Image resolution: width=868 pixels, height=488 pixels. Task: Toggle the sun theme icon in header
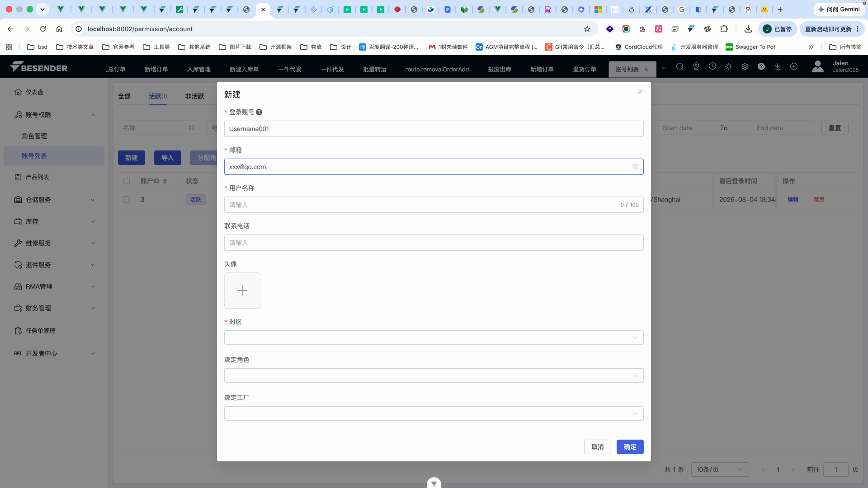point(729,67)
